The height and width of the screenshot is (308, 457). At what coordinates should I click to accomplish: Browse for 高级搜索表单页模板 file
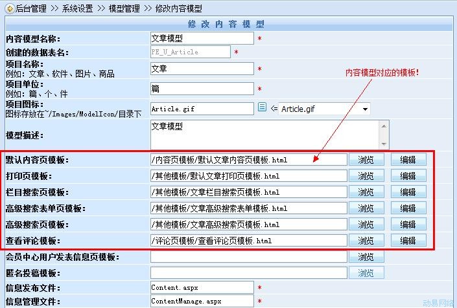point(366,208)
